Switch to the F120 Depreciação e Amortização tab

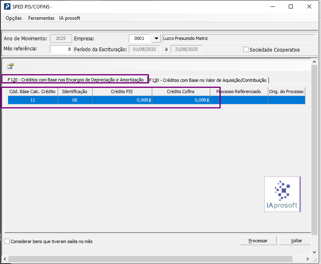click(x=75, y=80)
